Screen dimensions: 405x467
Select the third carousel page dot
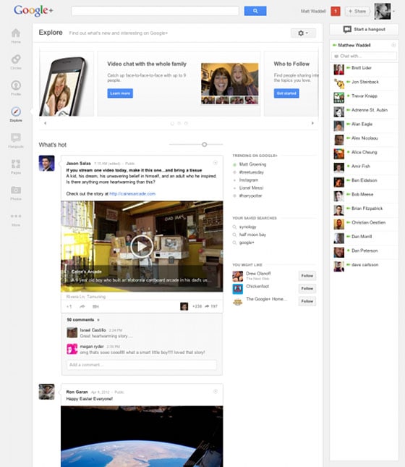point(186,123)
